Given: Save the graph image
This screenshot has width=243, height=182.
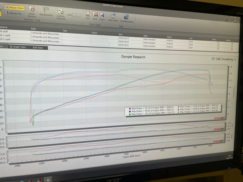Looking at the screenshot, I should coord(95,16).
